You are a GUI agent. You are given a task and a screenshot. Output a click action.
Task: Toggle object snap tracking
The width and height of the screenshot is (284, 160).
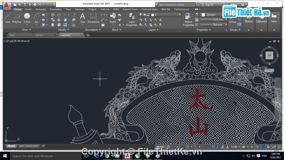coord(204,147)
